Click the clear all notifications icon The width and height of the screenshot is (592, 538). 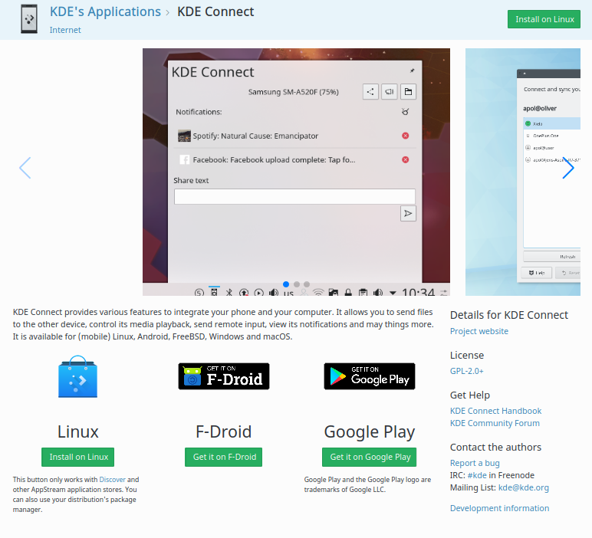click(405, 112)
